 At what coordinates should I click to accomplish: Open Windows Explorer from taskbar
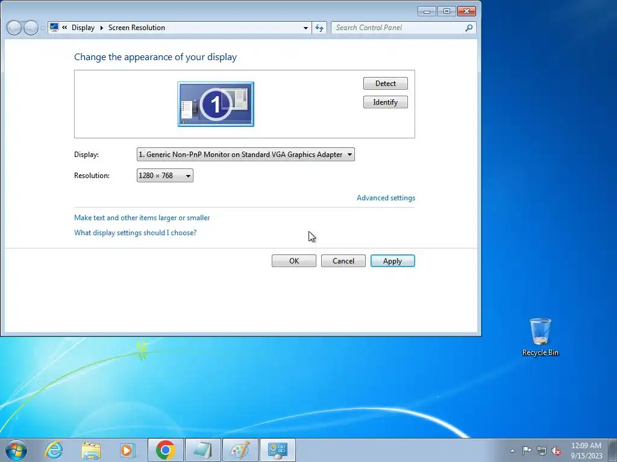[x=91, y=450]
